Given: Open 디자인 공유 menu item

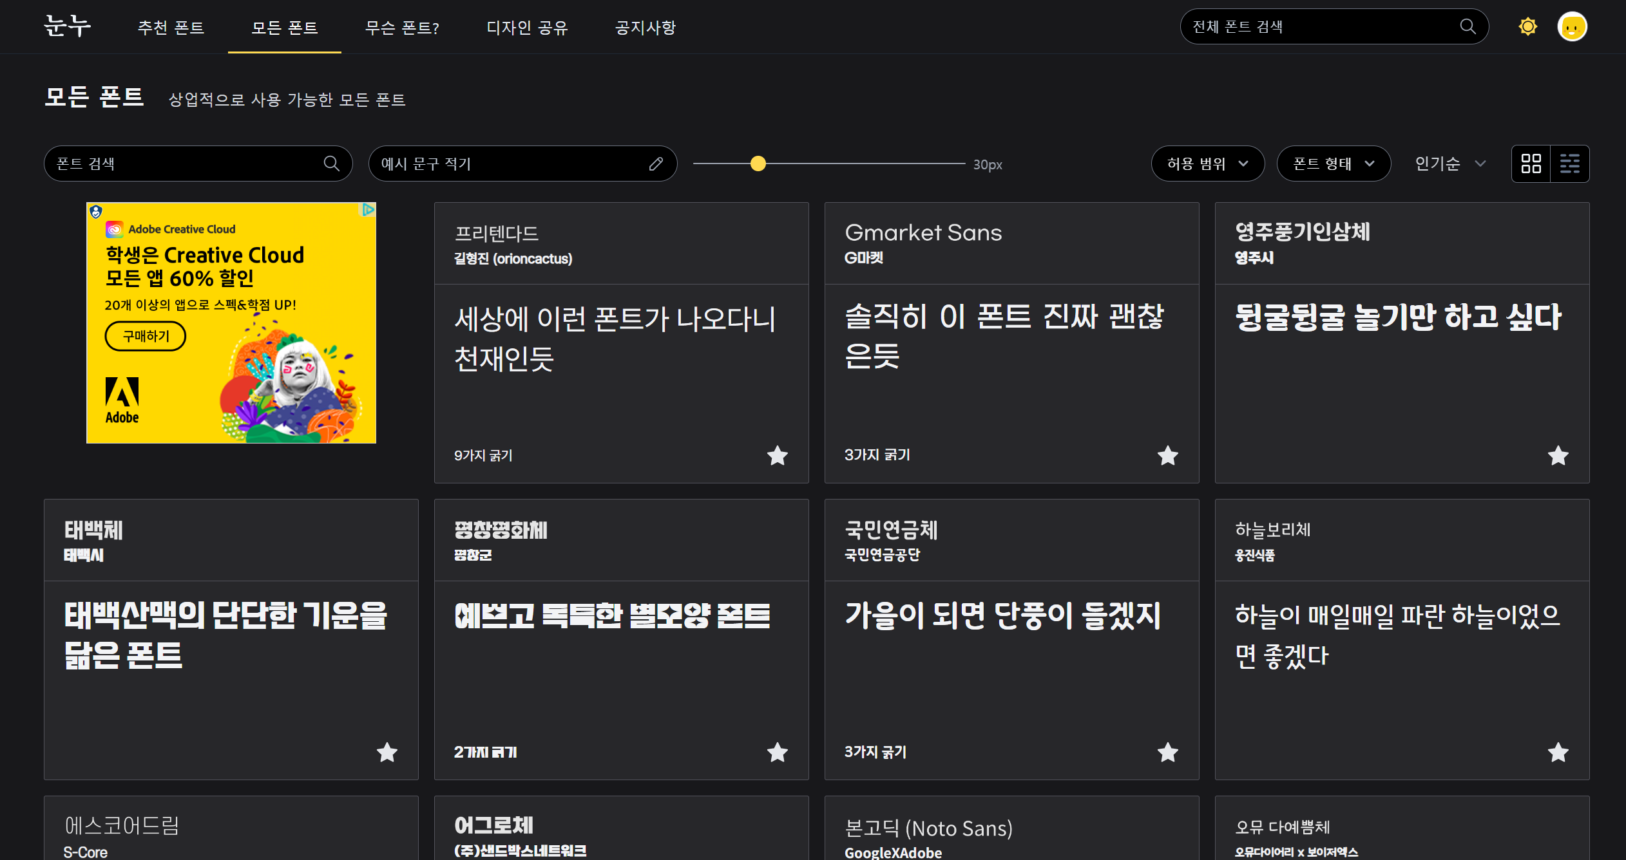Looking at the screenshot, I should pyautogui.click(x=526, y=28).
